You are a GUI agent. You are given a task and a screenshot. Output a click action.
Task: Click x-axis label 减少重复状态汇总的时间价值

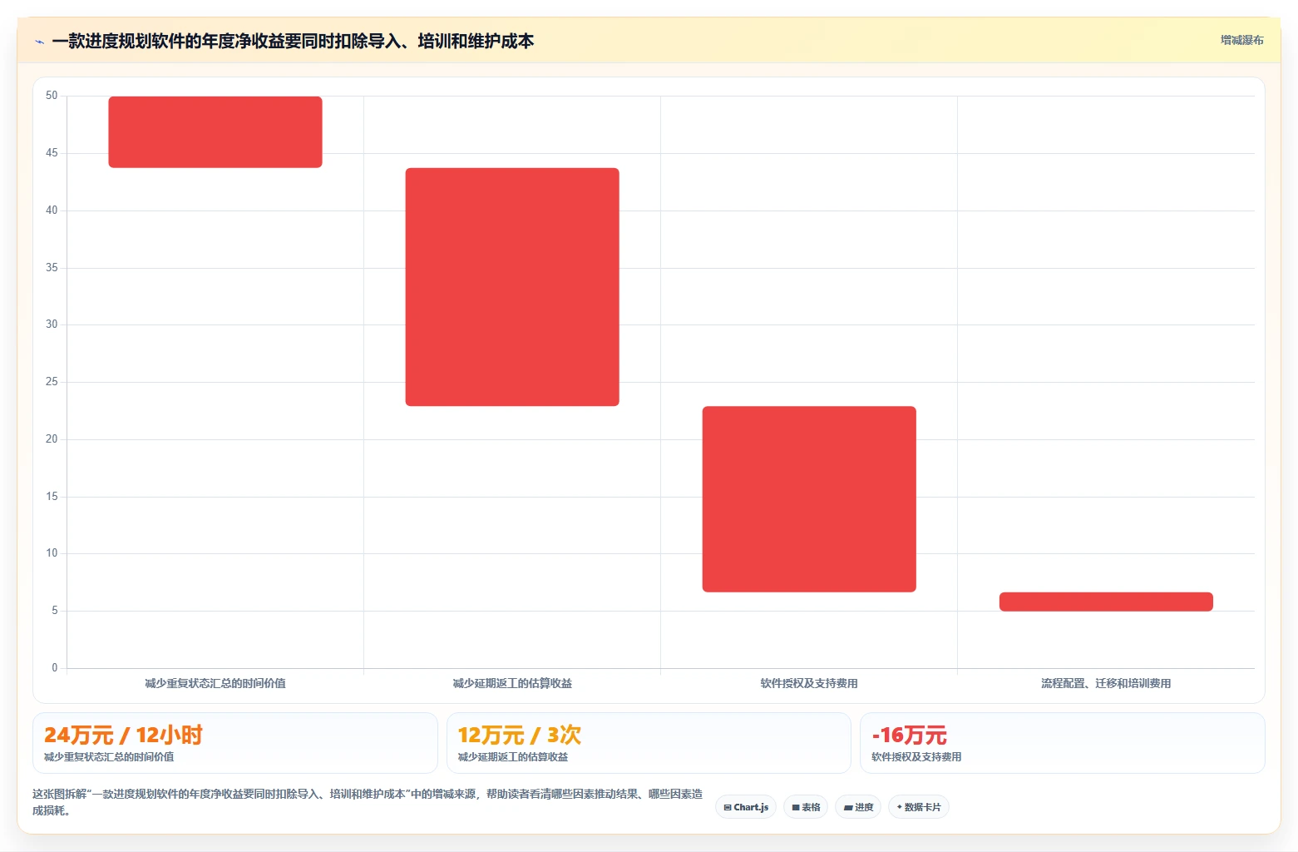point(215,683)
